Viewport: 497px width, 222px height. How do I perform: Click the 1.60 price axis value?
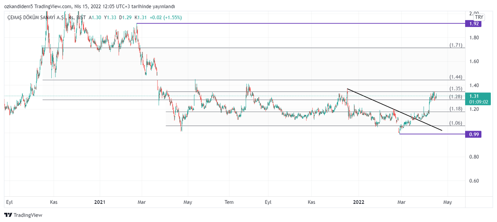[474, 62]
